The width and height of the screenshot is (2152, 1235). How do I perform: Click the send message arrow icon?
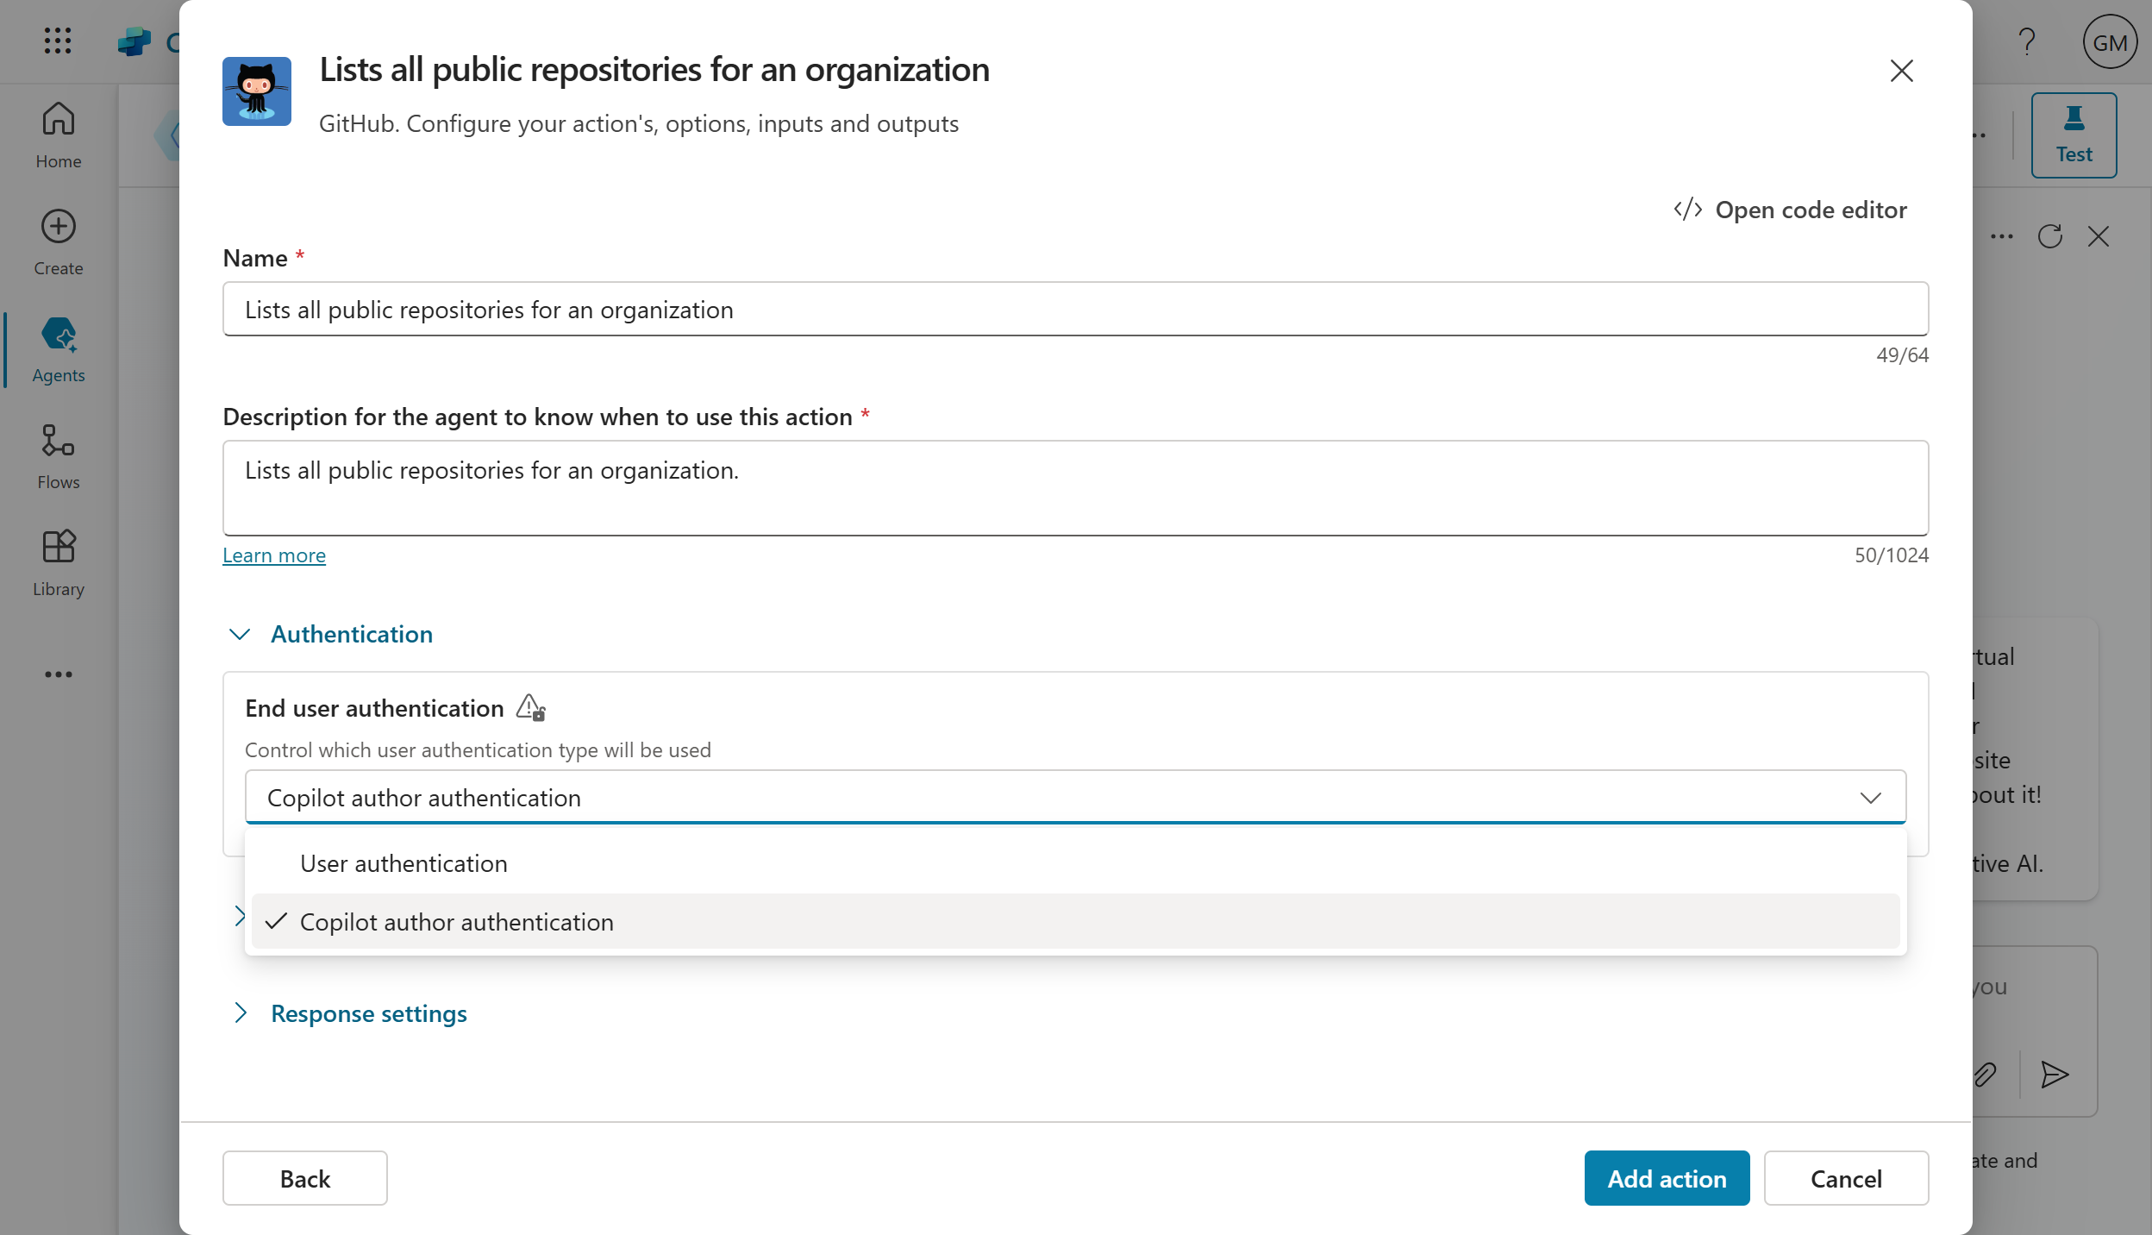click(2055, 1075)
